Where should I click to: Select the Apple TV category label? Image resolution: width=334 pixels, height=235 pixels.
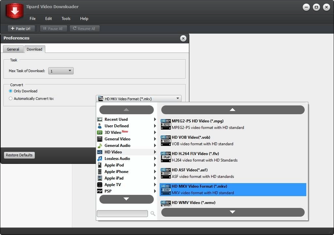click(x=113, y=185)
